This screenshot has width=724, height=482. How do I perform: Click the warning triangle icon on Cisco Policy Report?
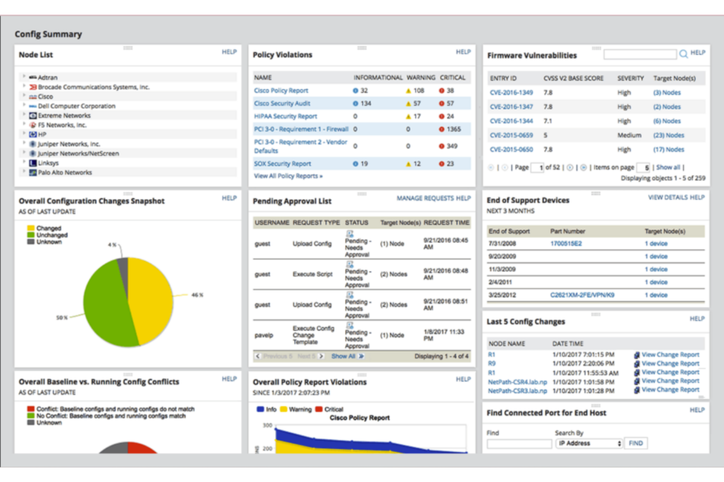click(408, 90)
